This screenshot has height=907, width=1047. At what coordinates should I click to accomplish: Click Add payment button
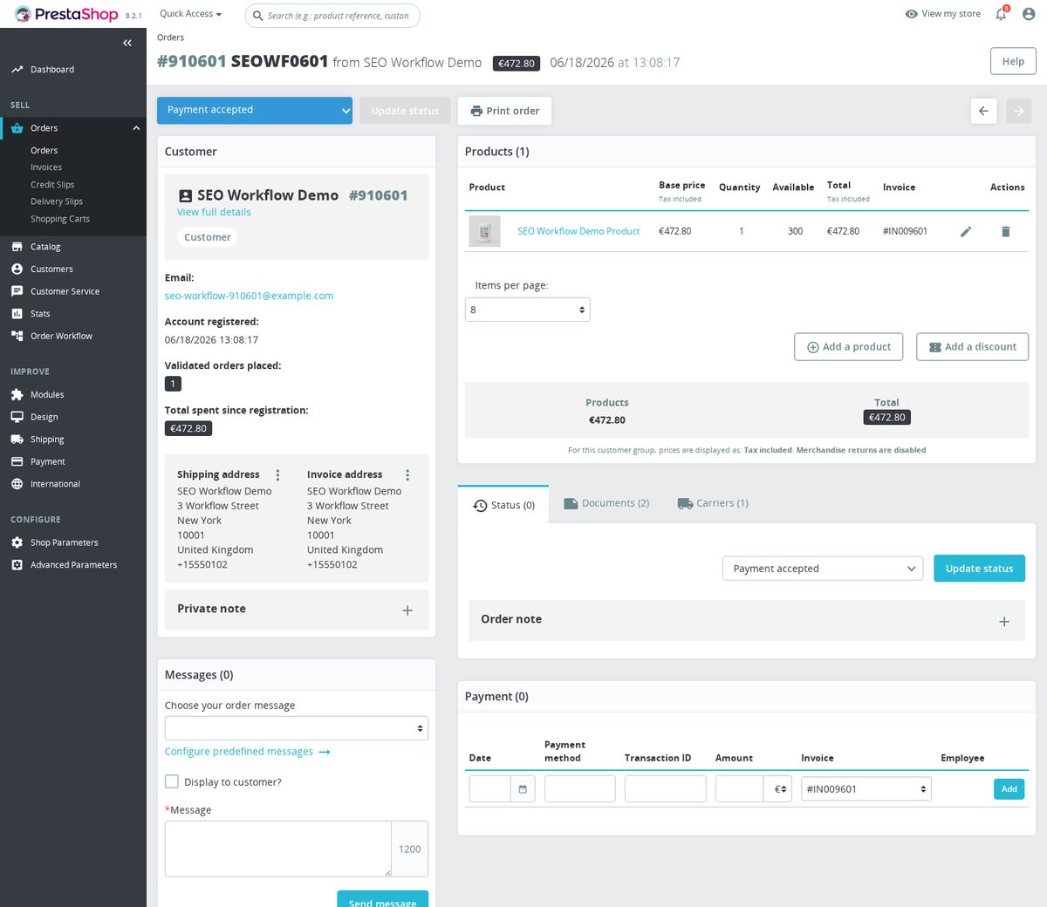pos(1009,789)
